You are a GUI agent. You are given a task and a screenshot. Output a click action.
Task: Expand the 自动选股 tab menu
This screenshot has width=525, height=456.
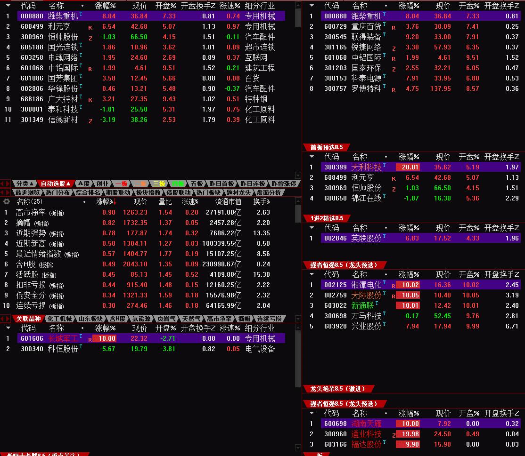click(55, 184)
